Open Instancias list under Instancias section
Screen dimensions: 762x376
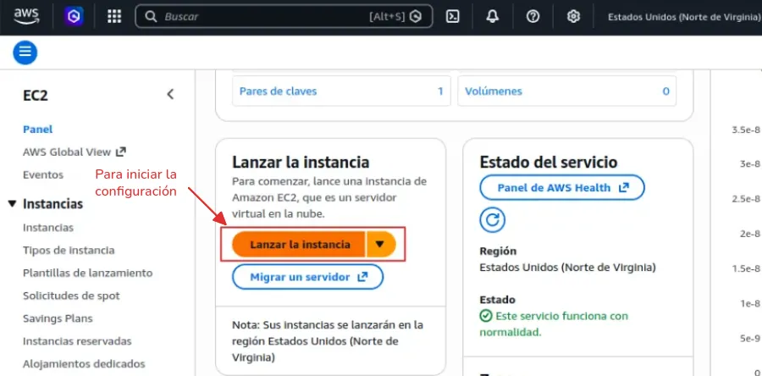(x=48, y=227)
